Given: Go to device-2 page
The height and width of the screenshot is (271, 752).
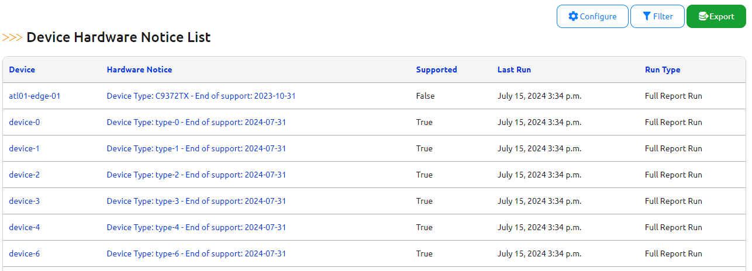Looking at the screenshot, I should [x=25, y=175].
